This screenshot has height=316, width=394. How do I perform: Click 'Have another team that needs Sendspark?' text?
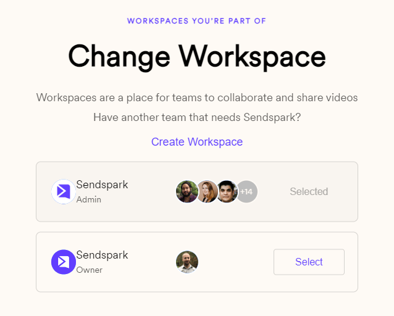point(197,117)
